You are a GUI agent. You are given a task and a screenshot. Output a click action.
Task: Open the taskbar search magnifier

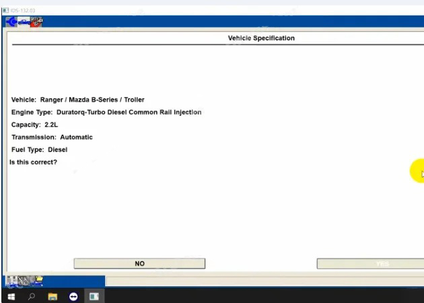click(x=32, y=297)
